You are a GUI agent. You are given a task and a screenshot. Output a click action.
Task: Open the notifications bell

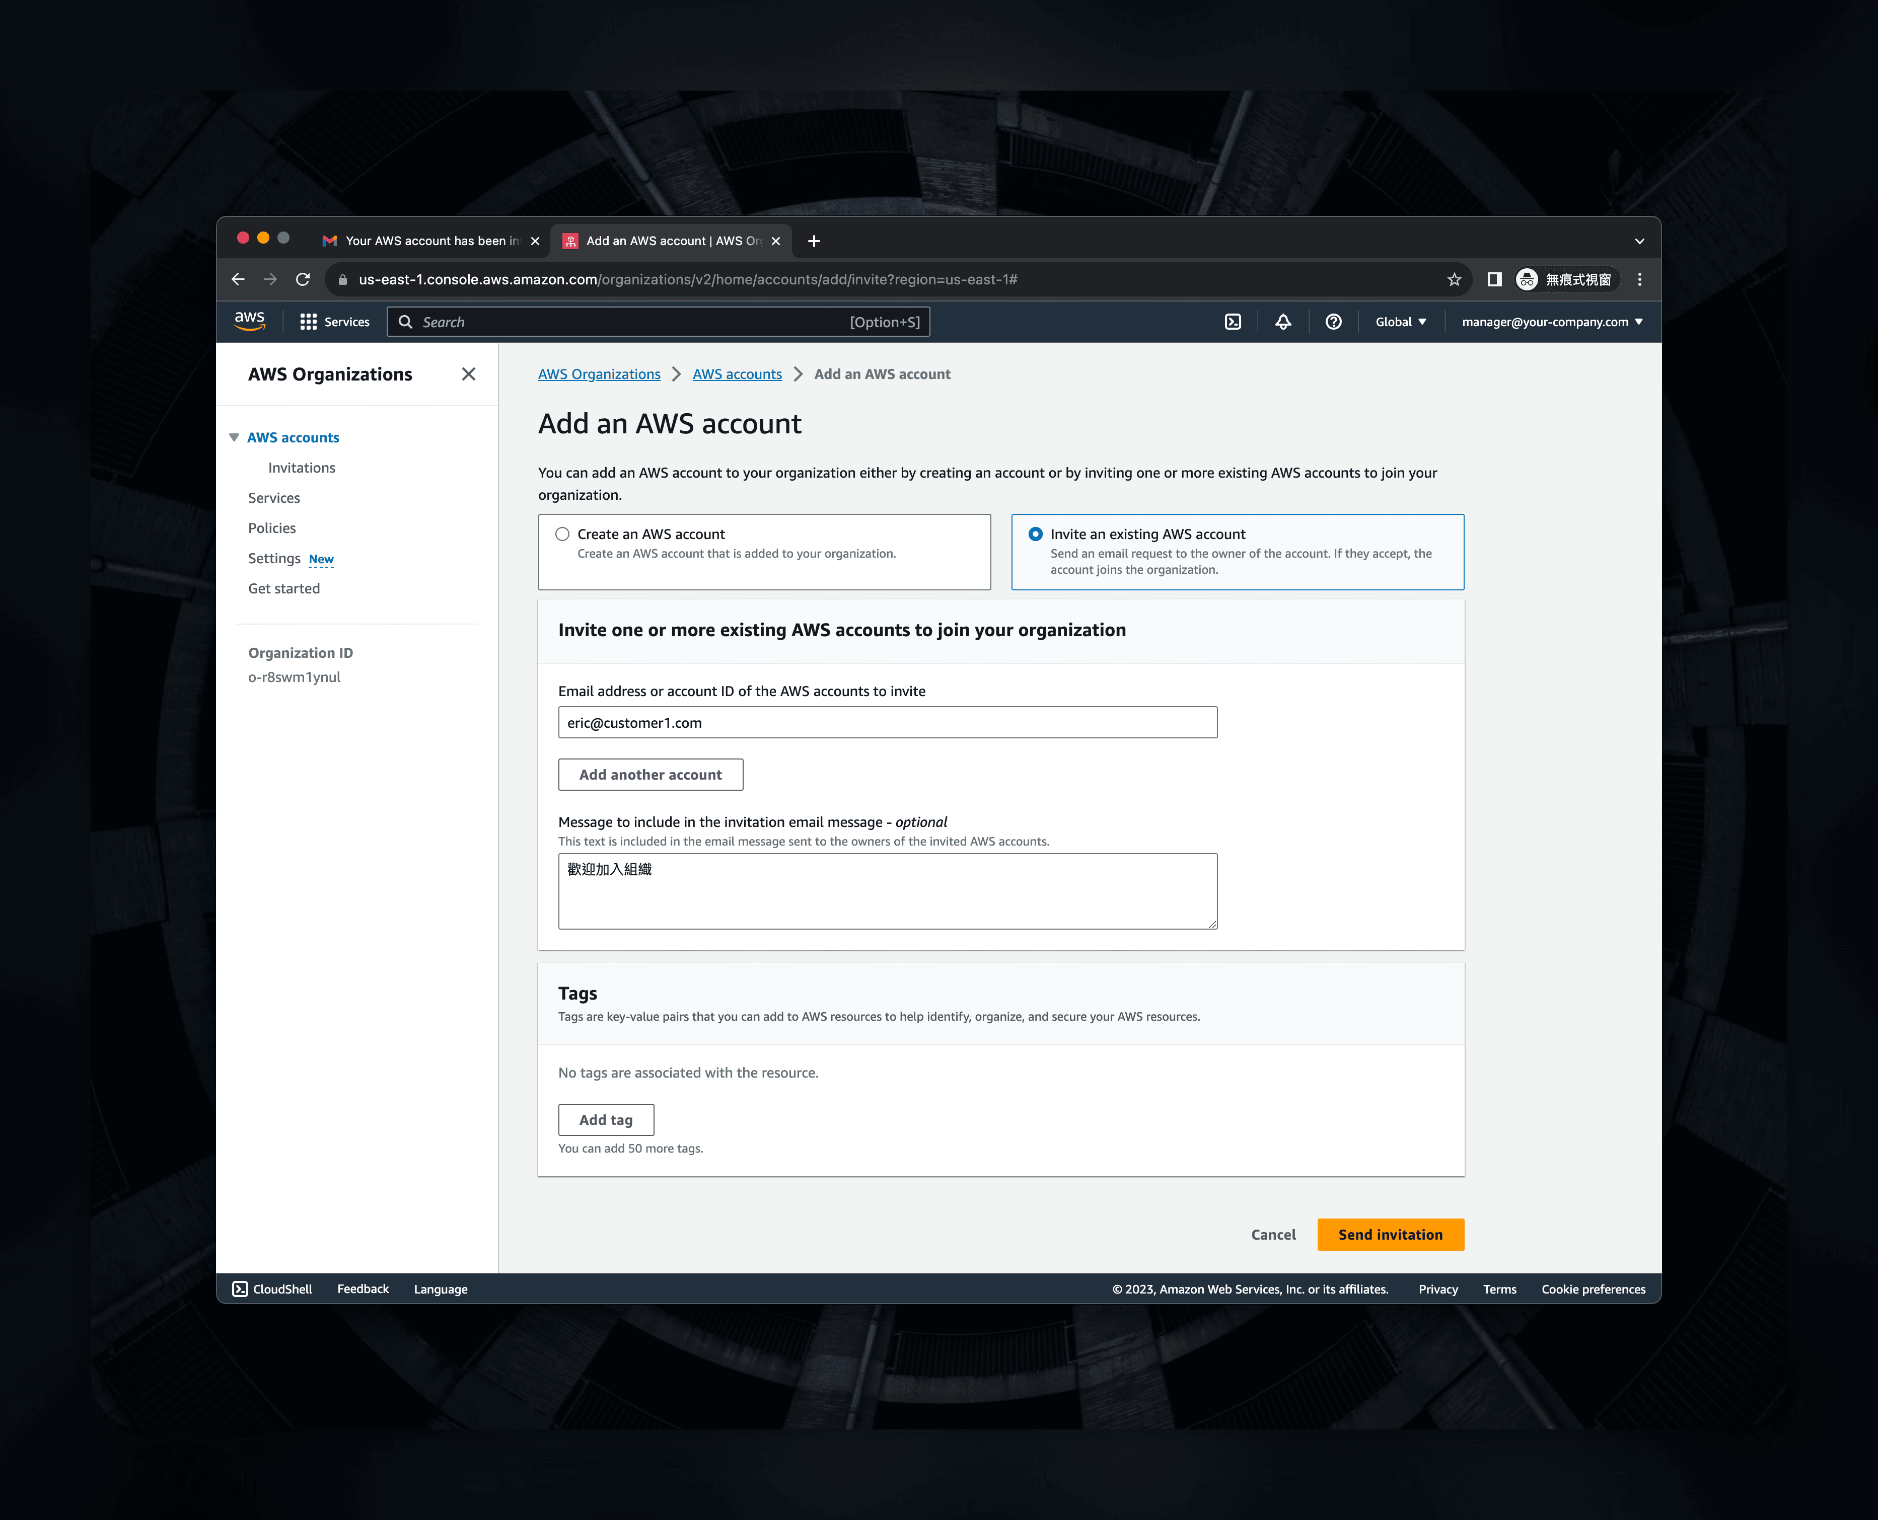tap(1282, 322)
